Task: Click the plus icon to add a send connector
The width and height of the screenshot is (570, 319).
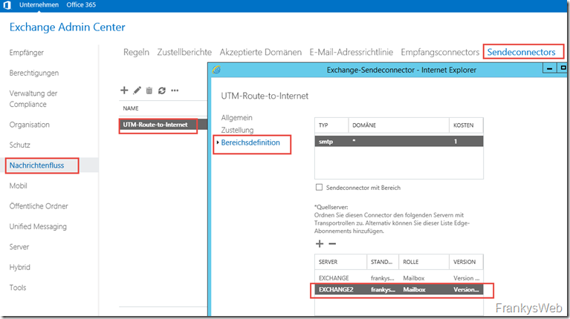Action: pyautogui.click(x=124, y=91)
